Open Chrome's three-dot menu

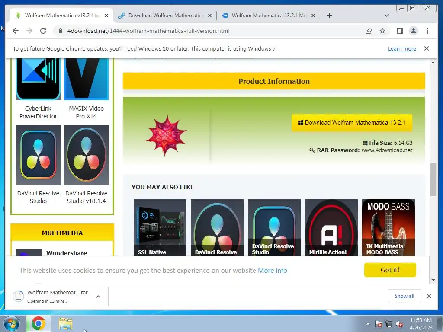(x=427, y=31)
